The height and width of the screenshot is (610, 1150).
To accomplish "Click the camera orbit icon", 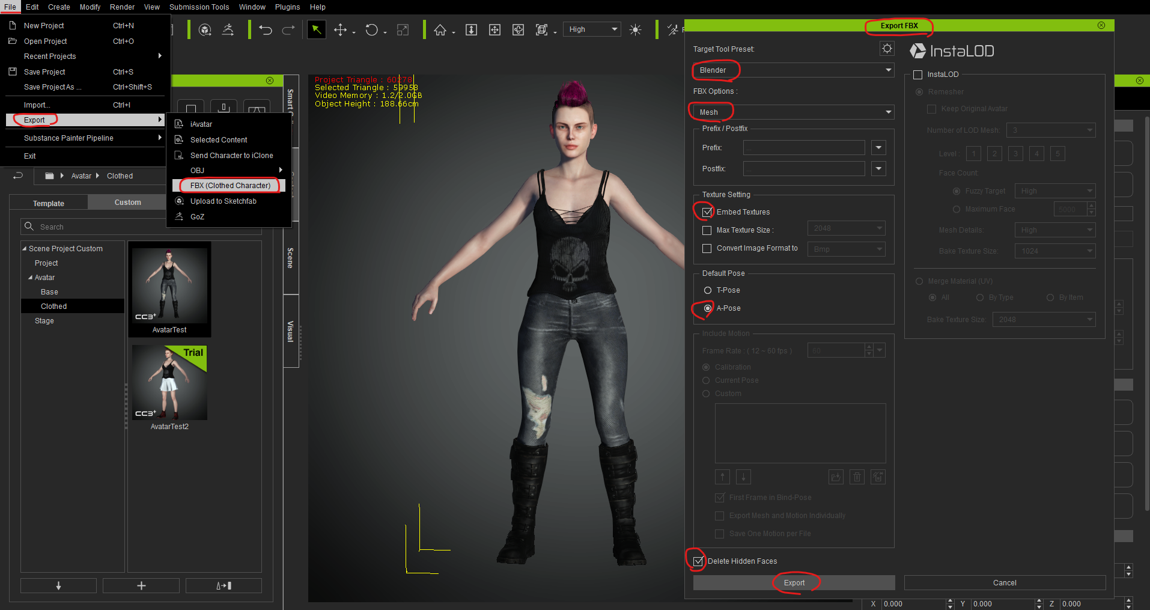I will pyautogui.click(x=518, y=29).
